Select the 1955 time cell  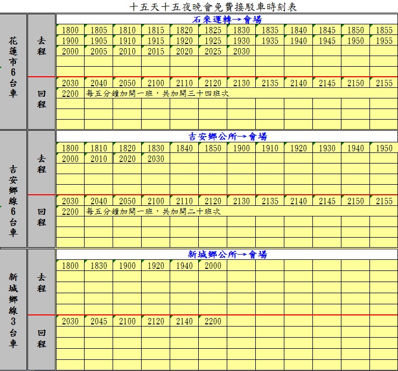[x=384, y=41]
